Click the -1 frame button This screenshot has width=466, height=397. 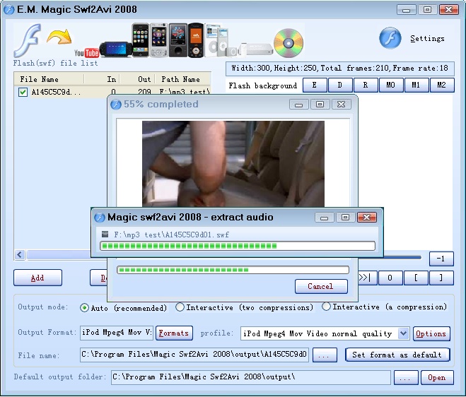(x=441, y=259)
